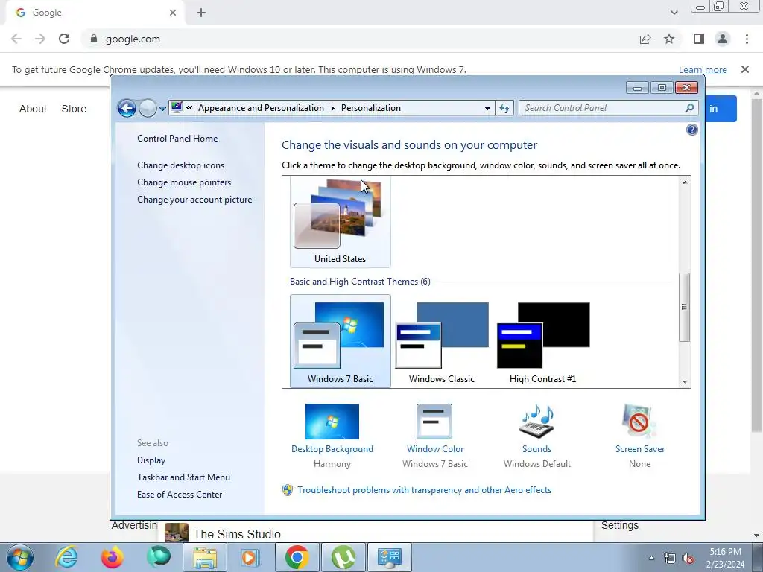Click the refresh button next to address bar
The height and width of the screenshot is (572, 763).
point(504,108)
